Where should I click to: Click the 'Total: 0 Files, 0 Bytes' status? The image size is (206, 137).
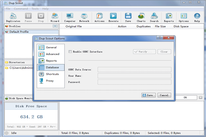tap(75, 133)
